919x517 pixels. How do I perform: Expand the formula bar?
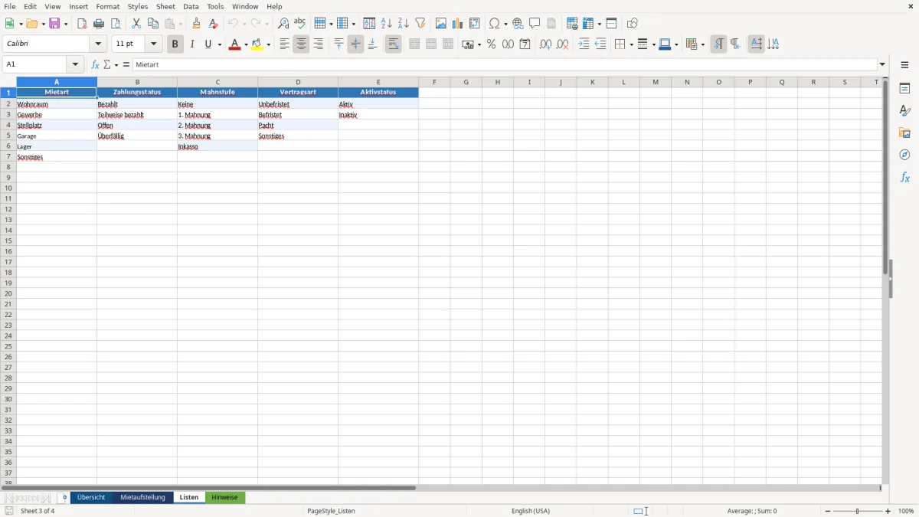(x=882, y=65)
